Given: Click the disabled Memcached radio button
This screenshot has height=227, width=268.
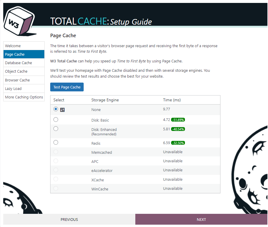Looking at the screenshot, I should (56, 152).
